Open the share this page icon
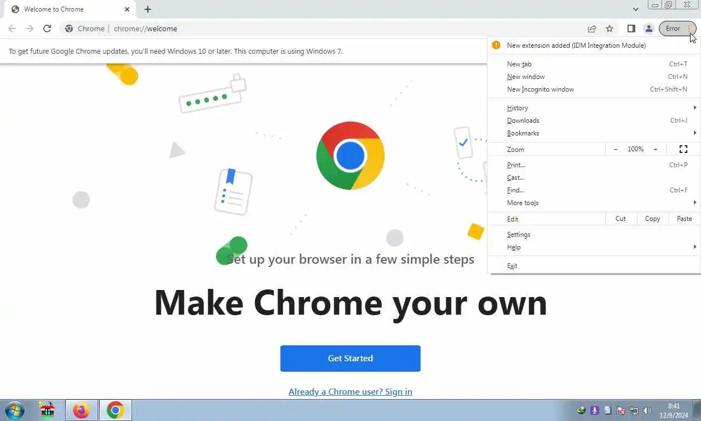Image resolution: width=701 pixels, height=421 pixels. (x=592, y=29)
